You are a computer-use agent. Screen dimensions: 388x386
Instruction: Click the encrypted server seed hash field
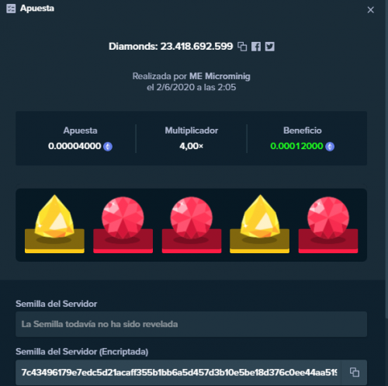click(x=178, y=372)
